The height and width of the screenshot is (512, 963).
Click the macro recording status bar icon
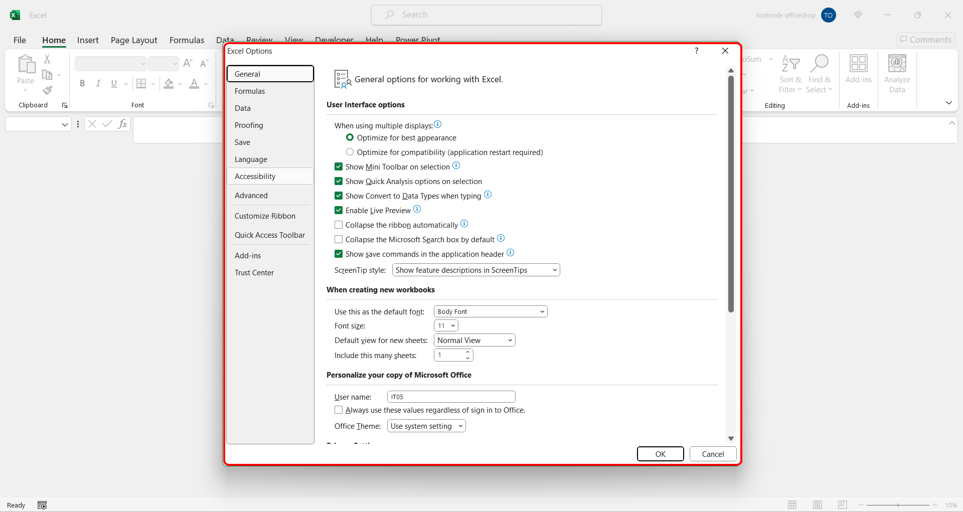pos(42,505)
